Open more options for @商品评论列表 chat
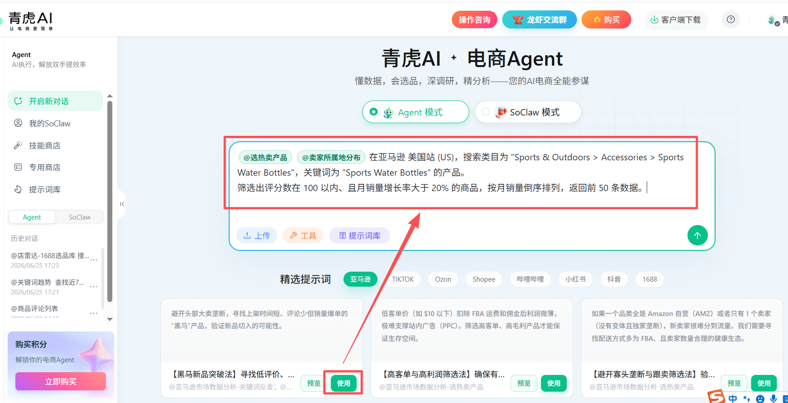Image resolution: width=788 pixels, height=403 pixels. coord(94,313)
